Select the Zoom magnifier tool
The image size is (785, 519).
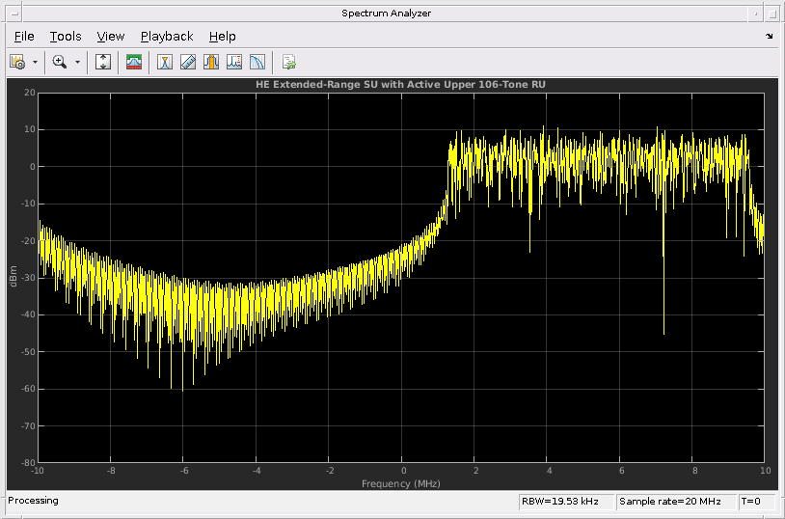tap(60, 62)
